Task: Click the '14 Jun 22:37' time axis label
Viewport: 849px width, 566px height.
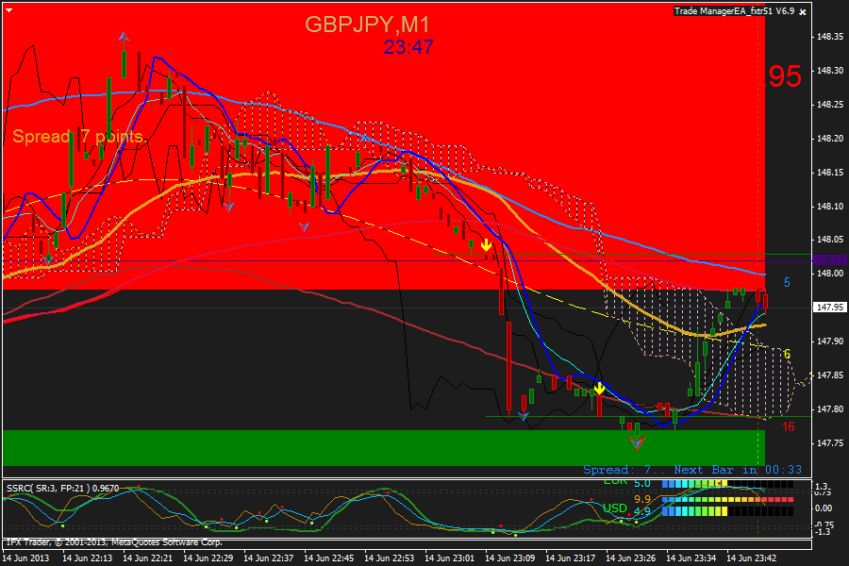Action: coord(269,558)
